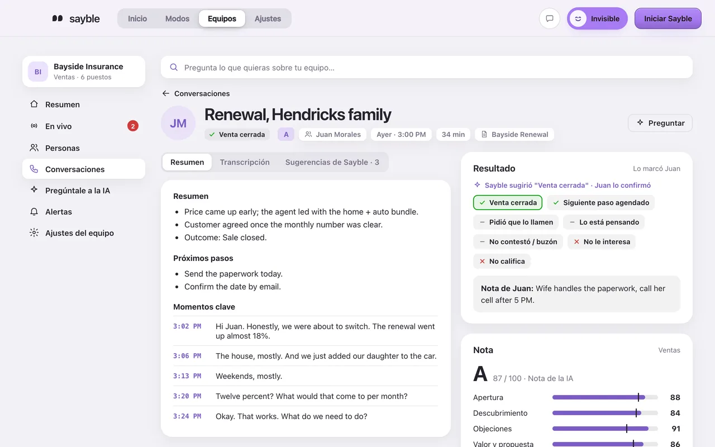This screenshot has width=715, height=447.
Task: Toggle the Siguiente paso agendado chip
Action: tap(600, 202)
